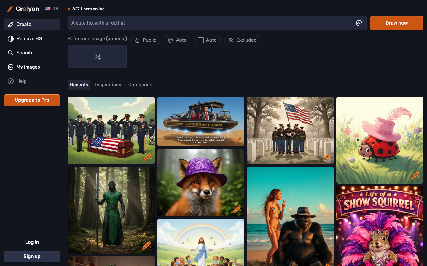Click the reference image upload area
This screenshot has width=427, height=266.
coord(97,56)
